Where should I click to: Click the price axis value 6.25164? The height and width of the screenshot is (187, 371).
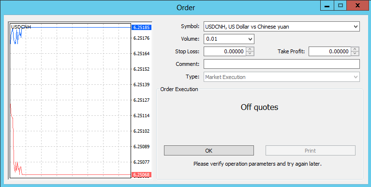pyautogui.click(x=142, y=54)
